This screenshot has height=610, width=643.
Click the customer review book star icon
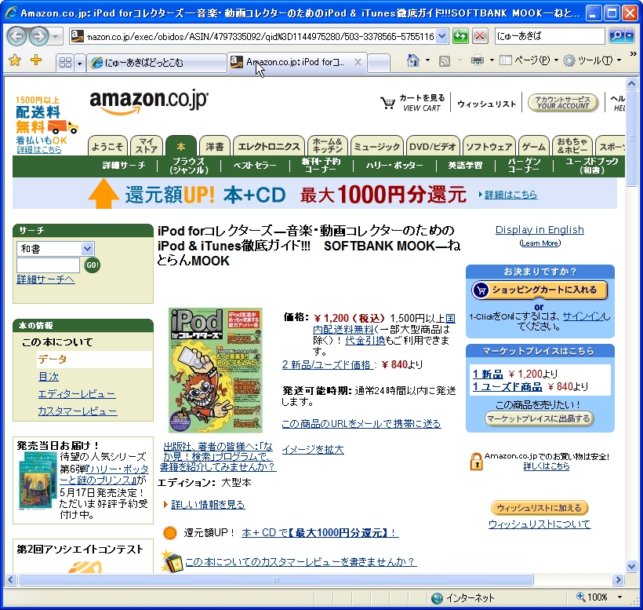(x=172, y=561)
